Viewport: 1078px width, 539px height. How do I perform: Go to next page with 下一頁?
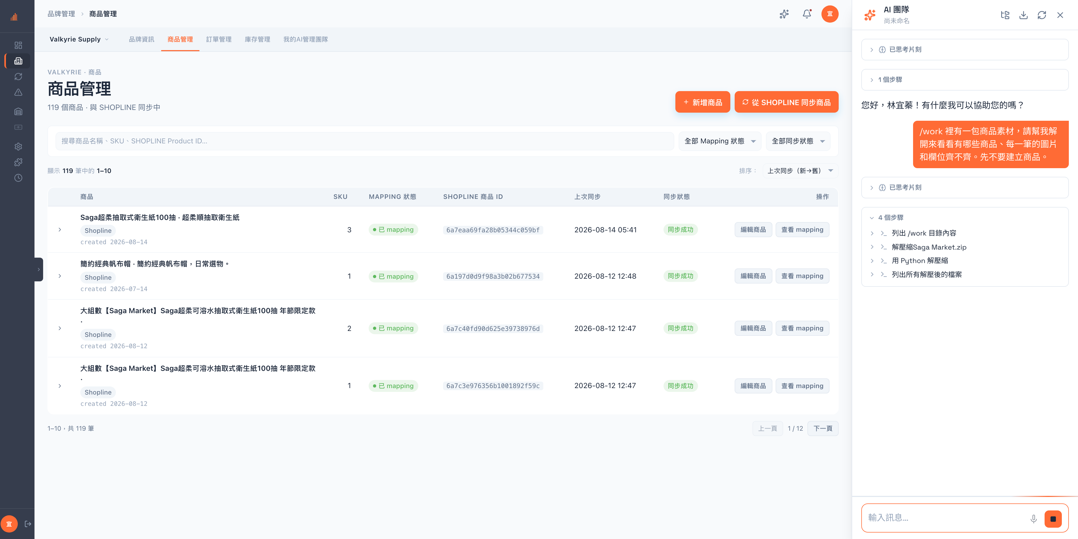(822, 428)
